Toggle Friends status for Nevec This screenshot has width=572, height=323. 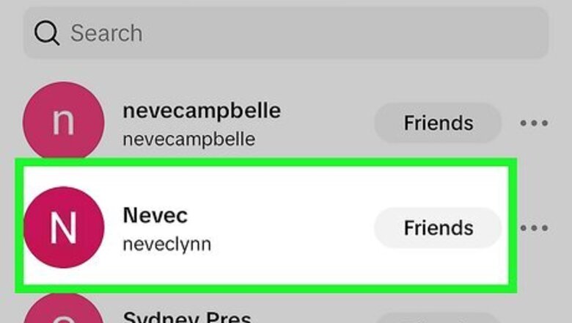pos(438,228)
